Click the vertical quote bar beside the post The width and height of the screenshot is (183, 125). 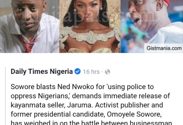(x=5, y=96)
